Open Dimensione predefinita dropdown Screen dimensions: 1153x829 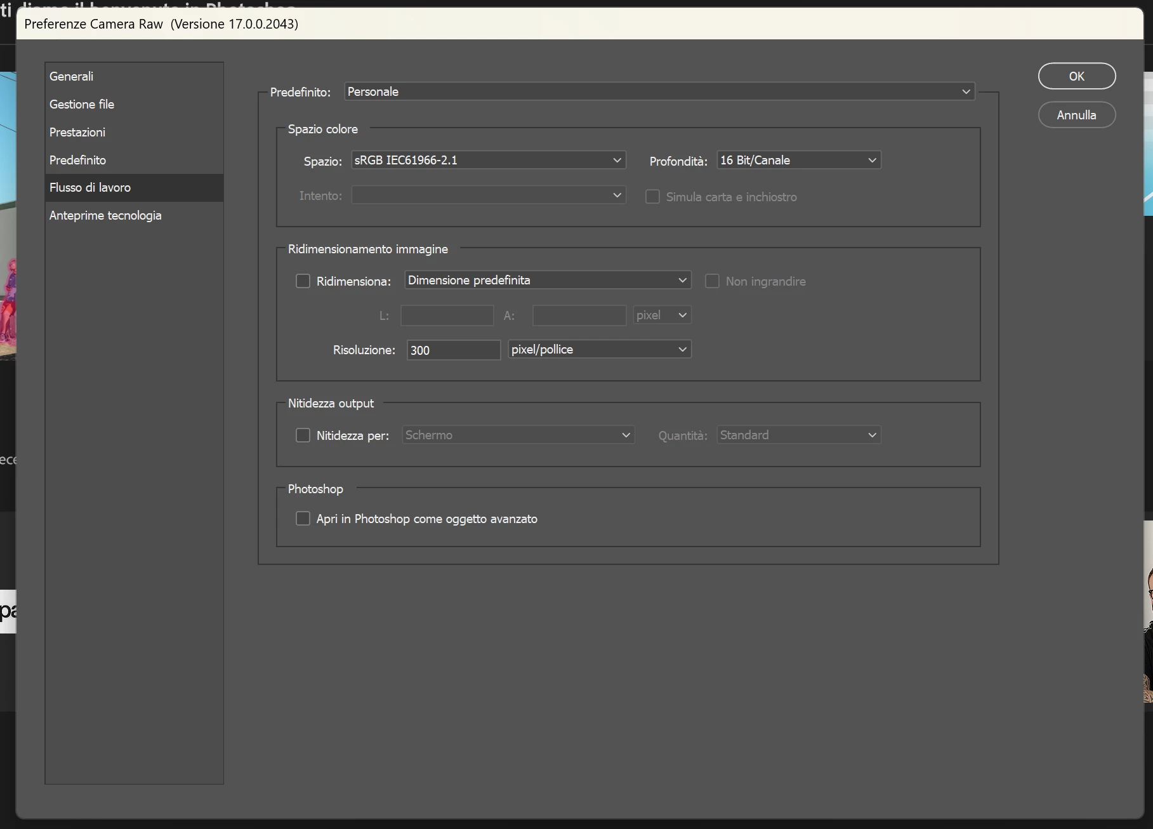(548, 280)
